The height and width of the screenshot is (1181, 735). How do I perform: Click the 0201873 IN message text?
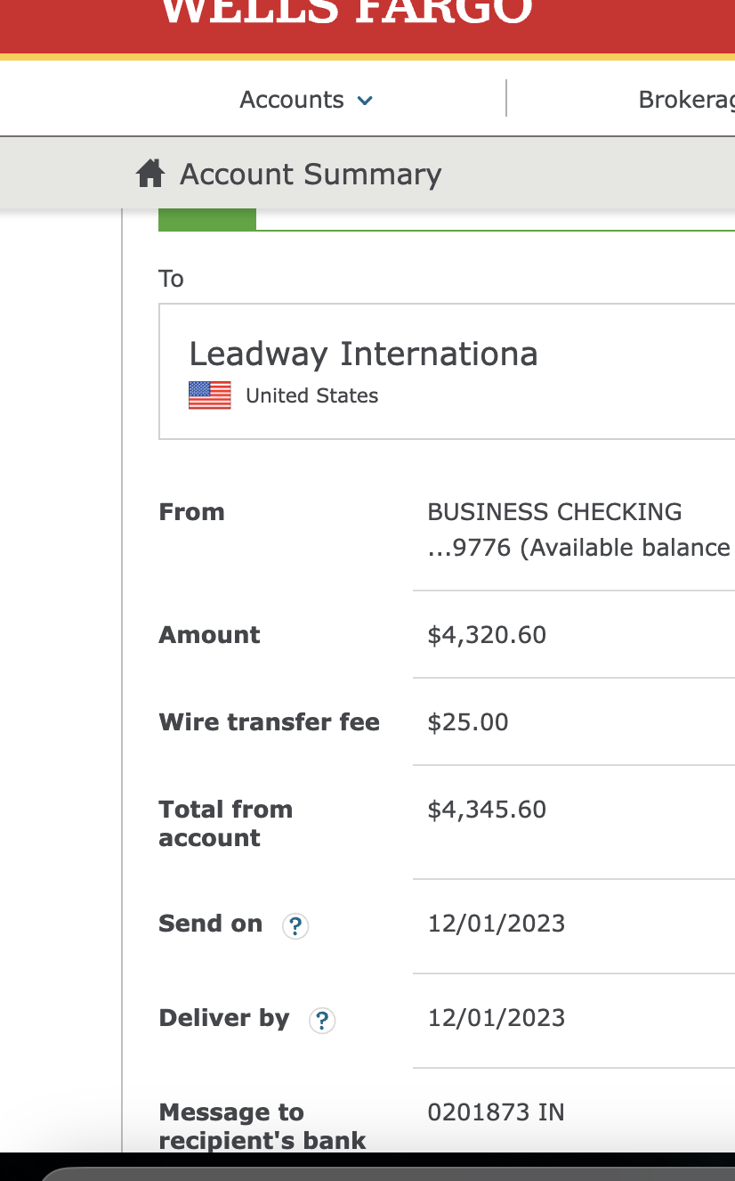tap(496, 1112)
